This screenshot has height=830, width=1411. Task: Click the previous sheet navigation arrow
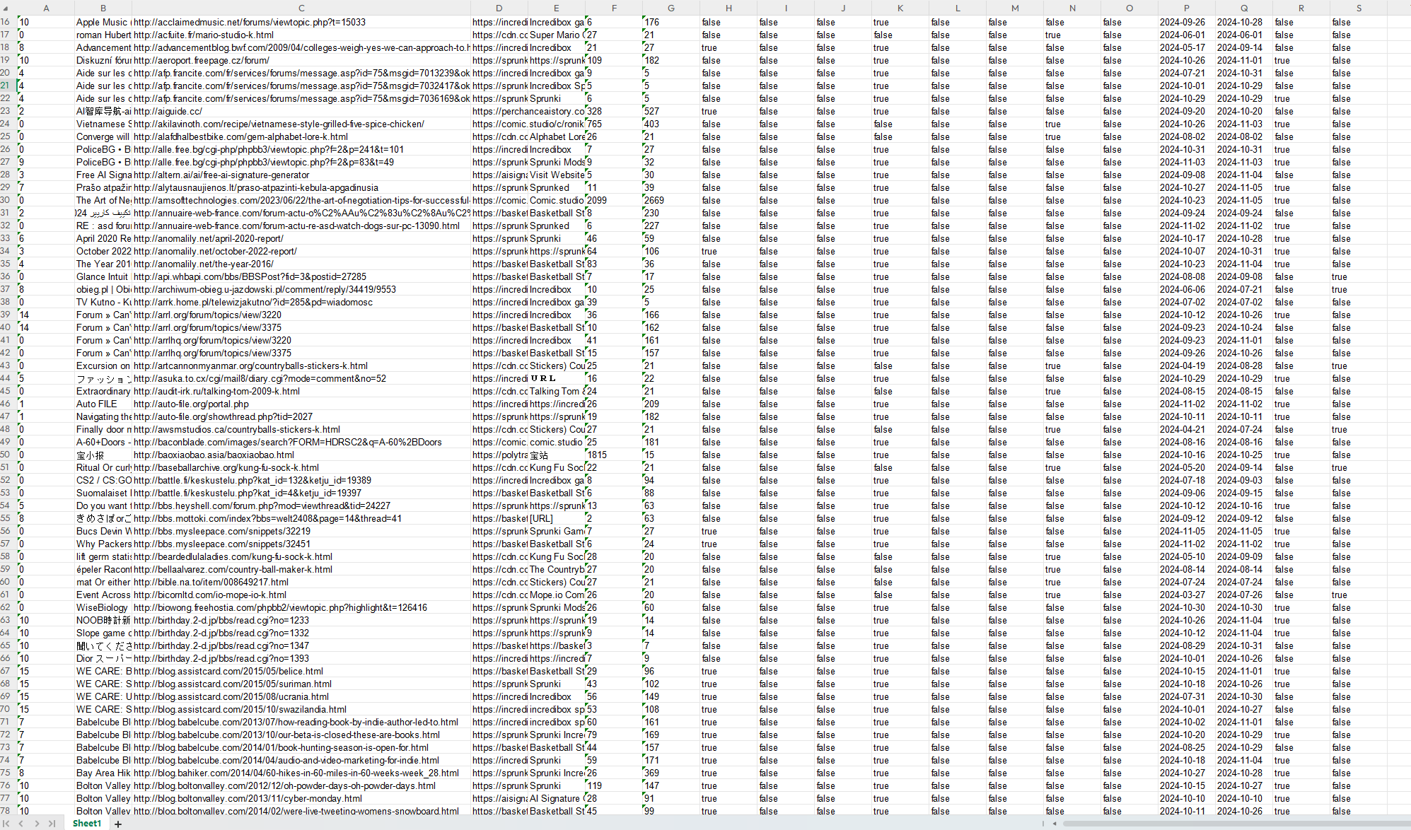pos(21,824)
